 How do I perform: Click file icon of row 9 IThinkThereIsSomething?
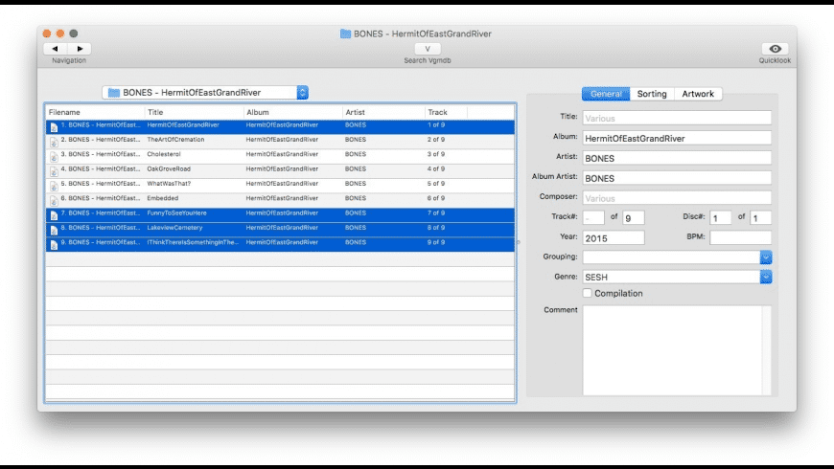click(54, 244)
